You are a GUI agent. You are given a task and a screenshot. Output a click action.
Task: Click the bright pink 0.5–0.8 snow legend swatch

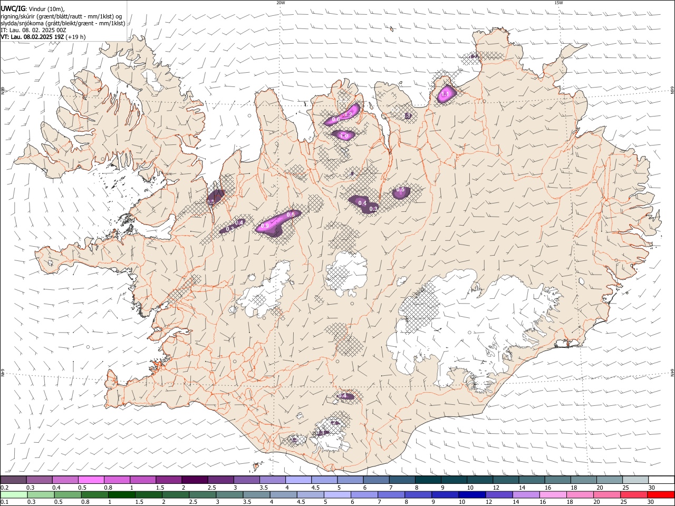tap(91, 480)
